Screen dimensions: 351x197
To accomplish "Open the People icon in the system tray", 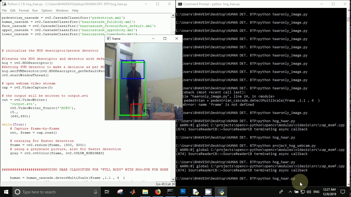I will coord(281,192).
